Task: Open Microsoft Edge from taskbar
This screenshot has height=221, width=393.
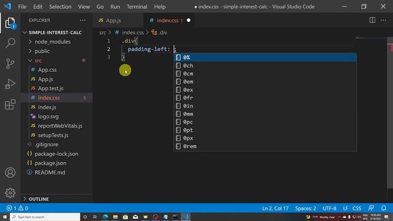Action: point(105,217)
